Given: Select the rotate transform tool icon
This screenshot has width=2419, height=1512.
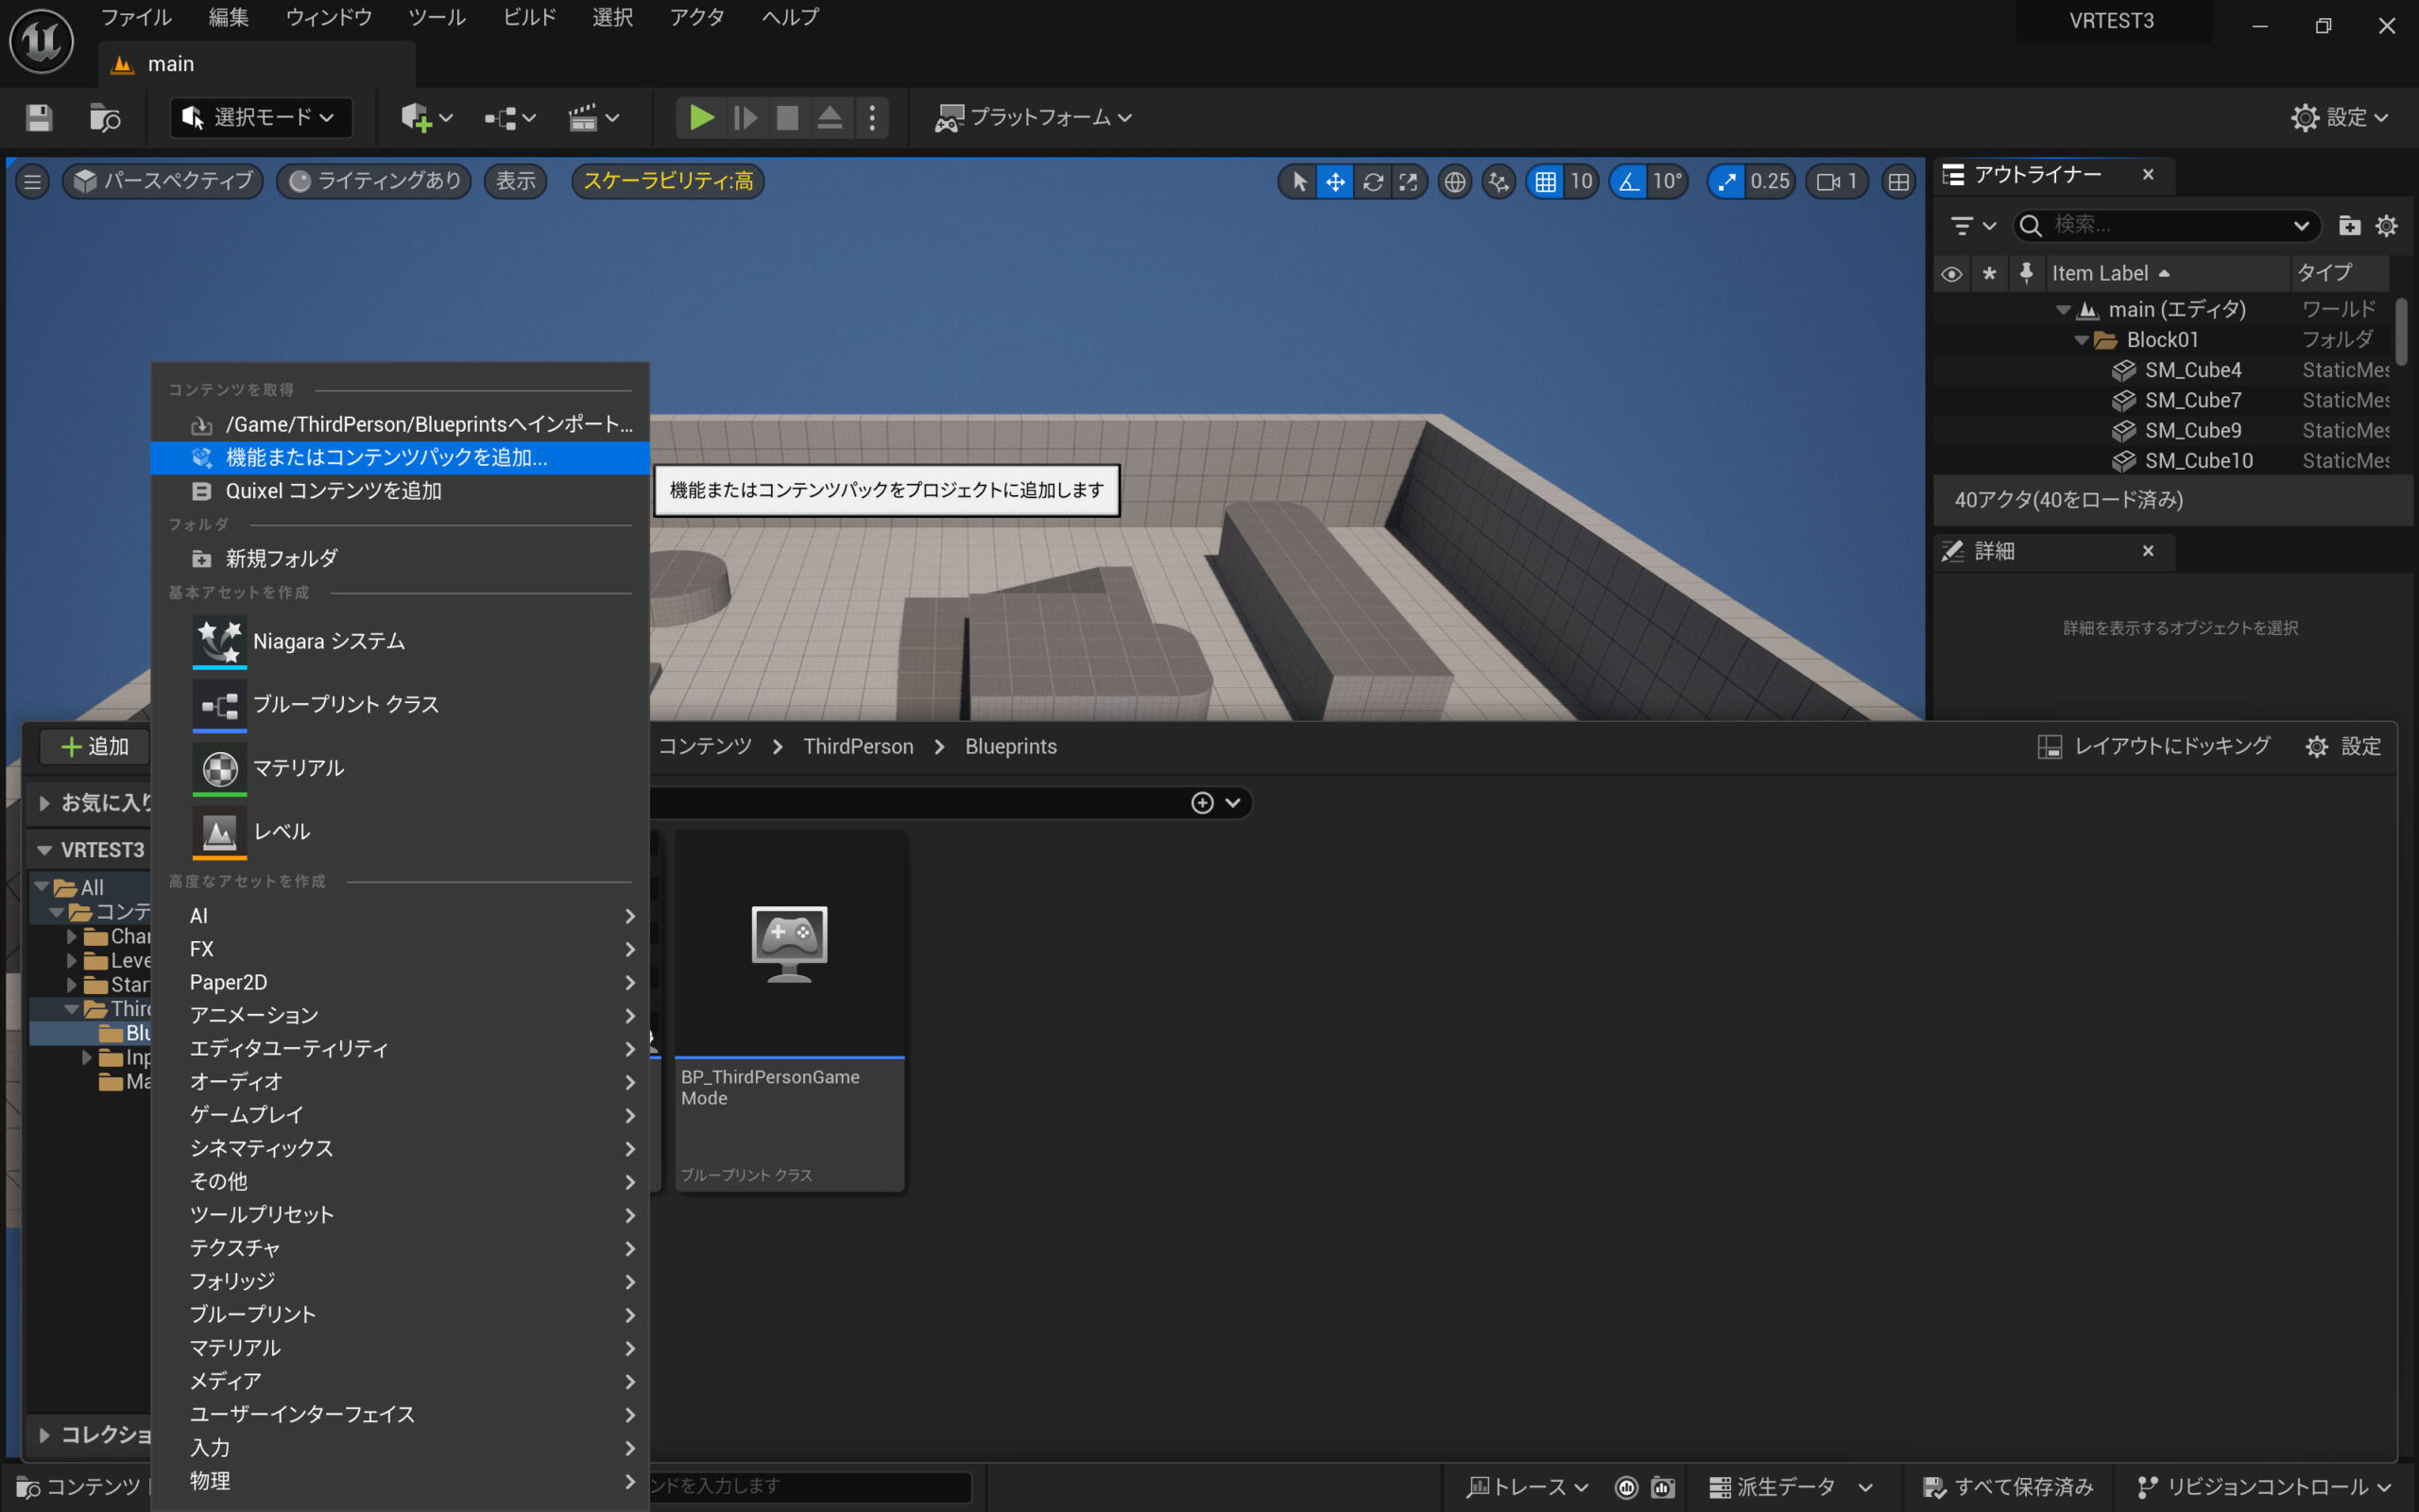Looking at the screenshot, I should 1372,181.
